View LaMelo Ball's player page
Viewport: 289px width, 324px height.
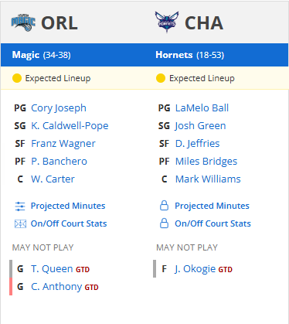pyautogui.click(x=202, y=108)
